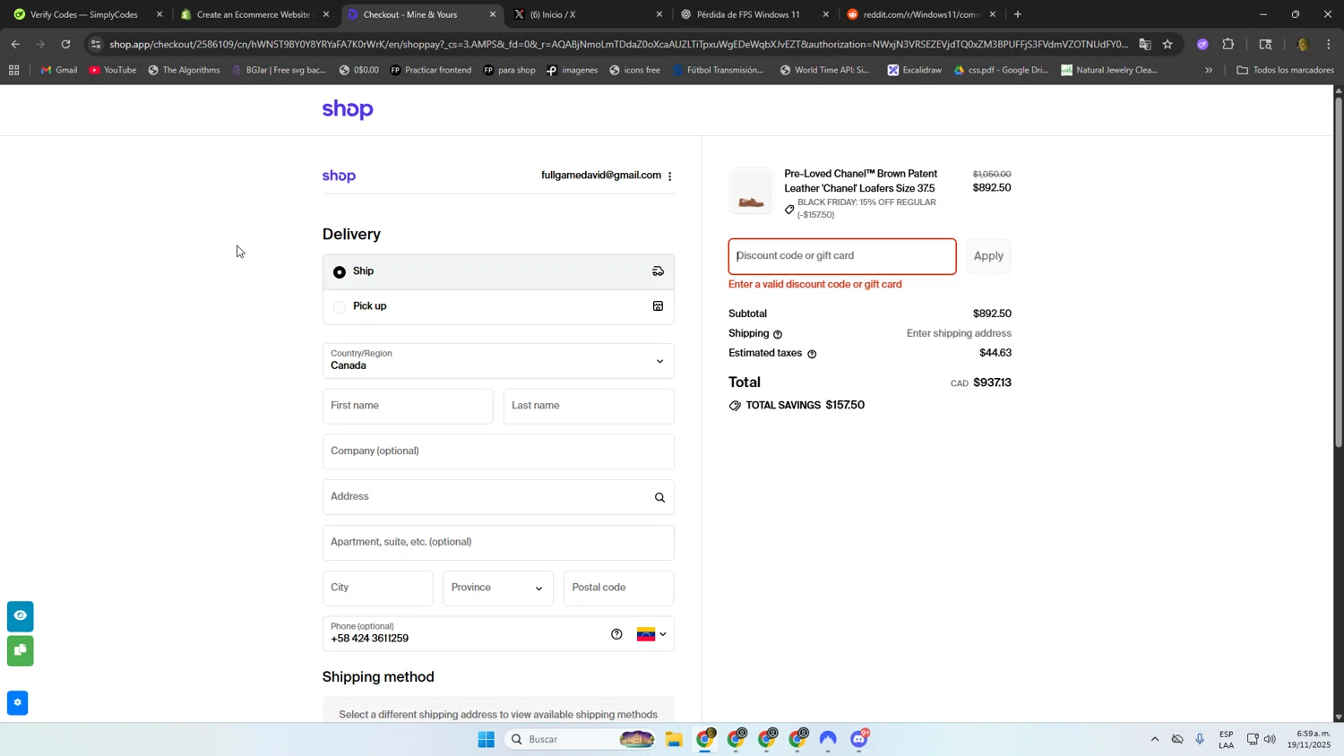Click the Company (optional) field
This screenshot has width=1344, height=756.
coord(498,451)
